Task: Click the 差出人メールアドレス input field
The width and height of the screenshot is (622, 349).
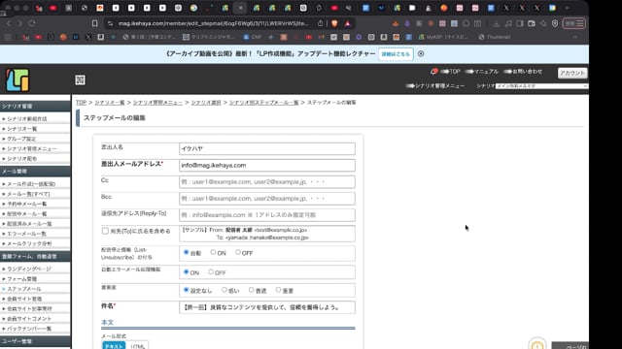Action: [x=267, y=166]
